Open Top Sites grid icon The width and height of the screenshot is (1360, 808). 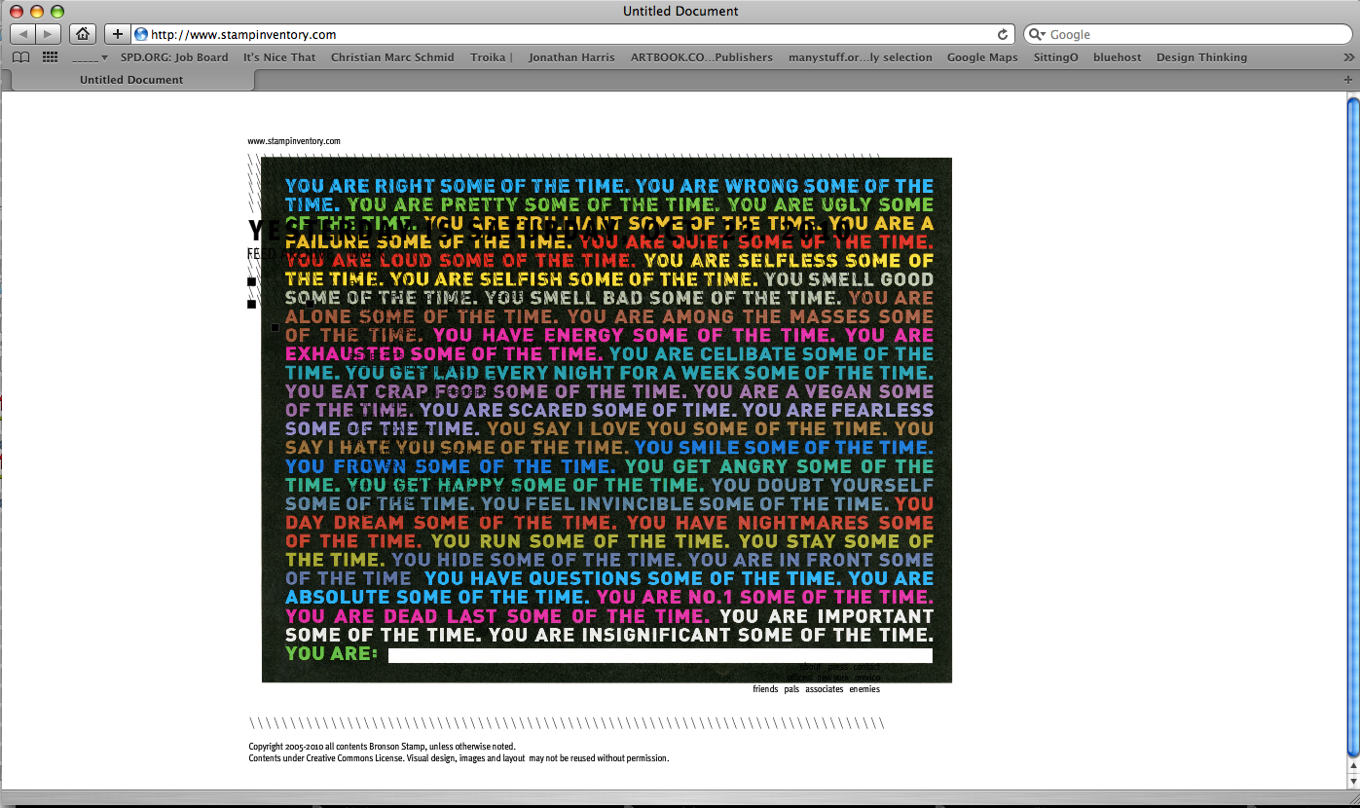50,57
